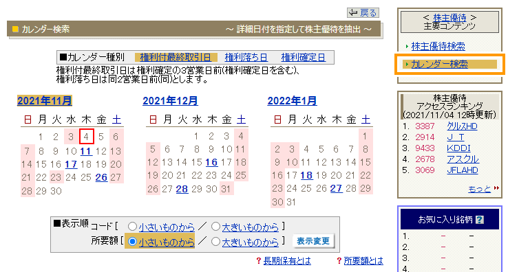
Task: Open 長期保有とは help link
Action: (x=287, y=261)
